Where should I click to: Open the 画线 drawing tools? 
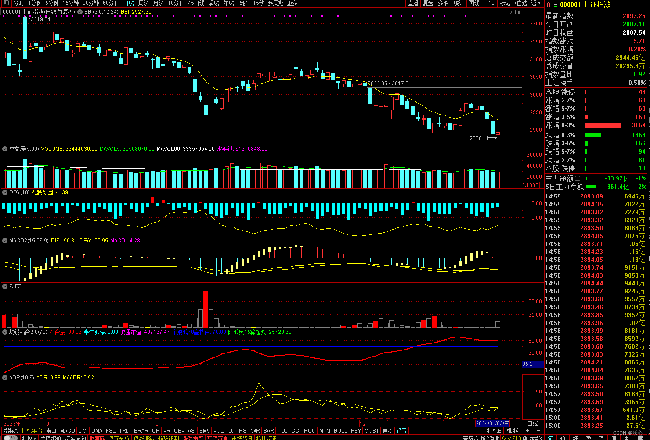(474, 3)
